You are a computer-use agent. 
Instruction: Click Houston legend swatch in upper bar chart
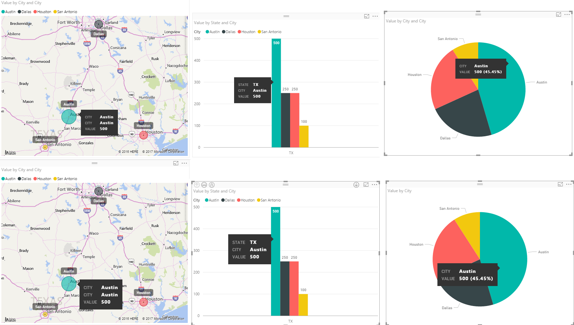click(x=239, y=32)
